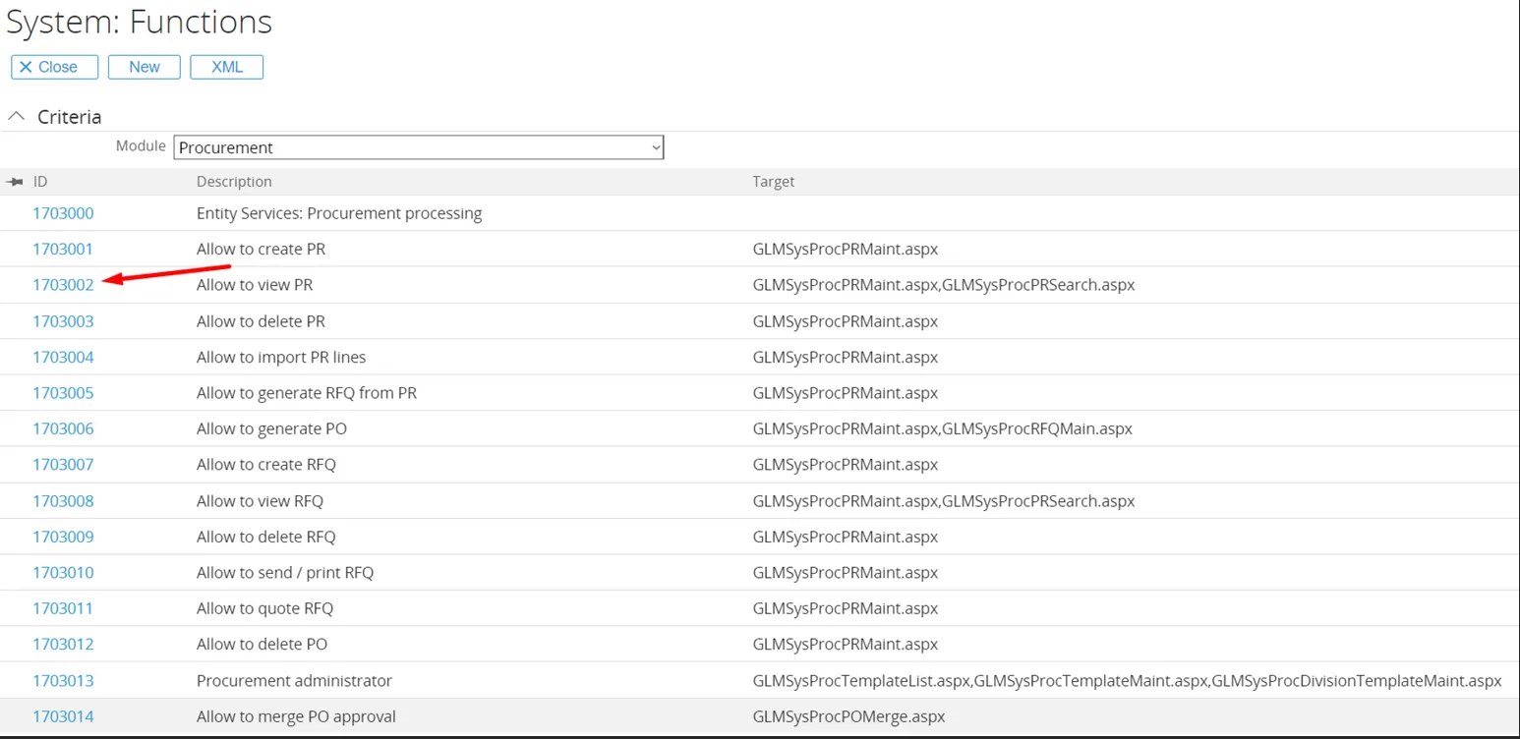
Task: Open function ID 1703005 link
Action: tap(63, 393)
